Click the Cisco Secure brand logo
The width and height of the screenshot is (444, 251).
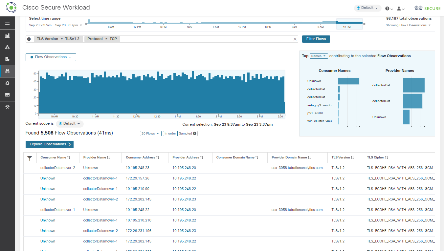click(x=427, y=8)
